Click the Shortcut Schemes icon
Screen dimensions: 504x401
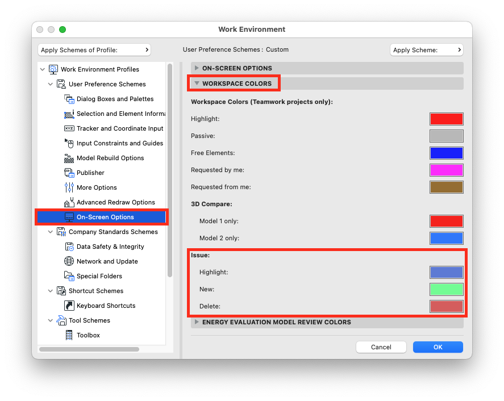click(61, 291)
